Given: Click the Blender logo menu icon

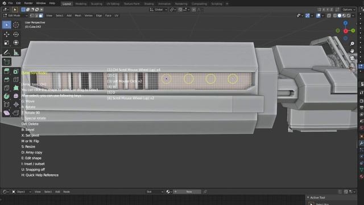Looking at the screenshot, I should point(4,3).
